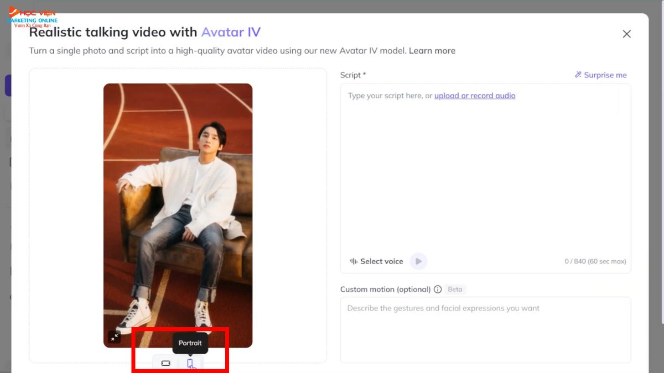
Task: Click the Custom motion info icon
Action: [x=438, y=290]
